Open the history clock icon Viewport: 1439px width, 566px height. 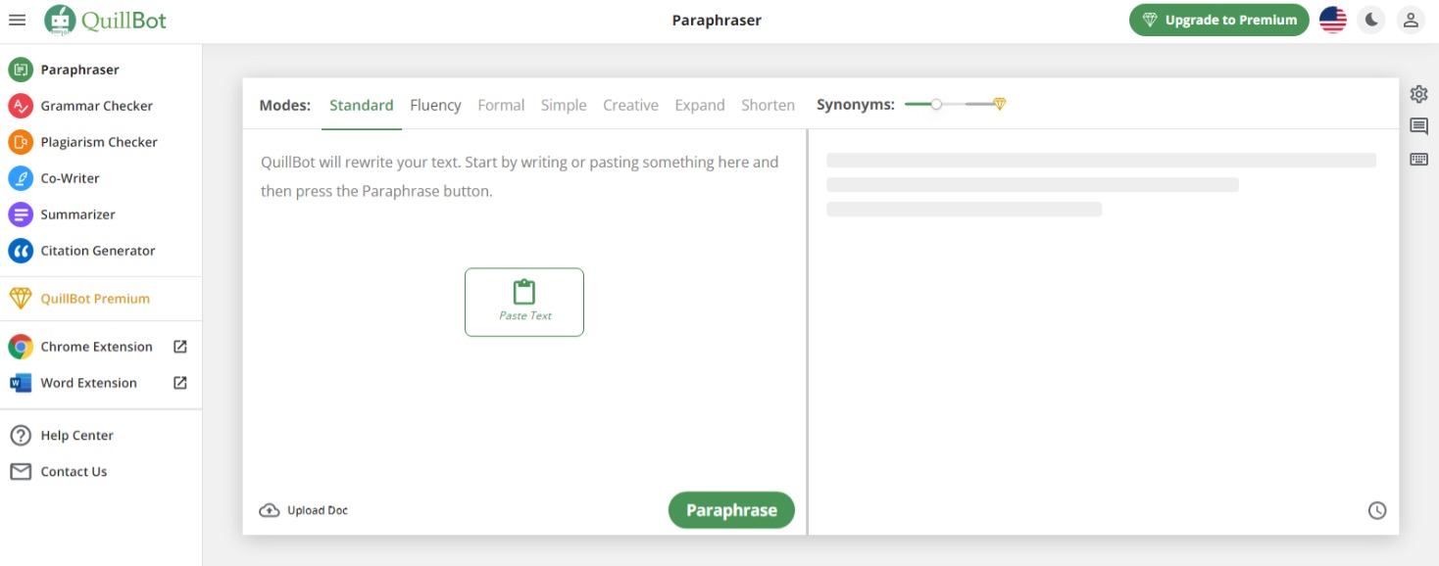tap(1377, 510)
